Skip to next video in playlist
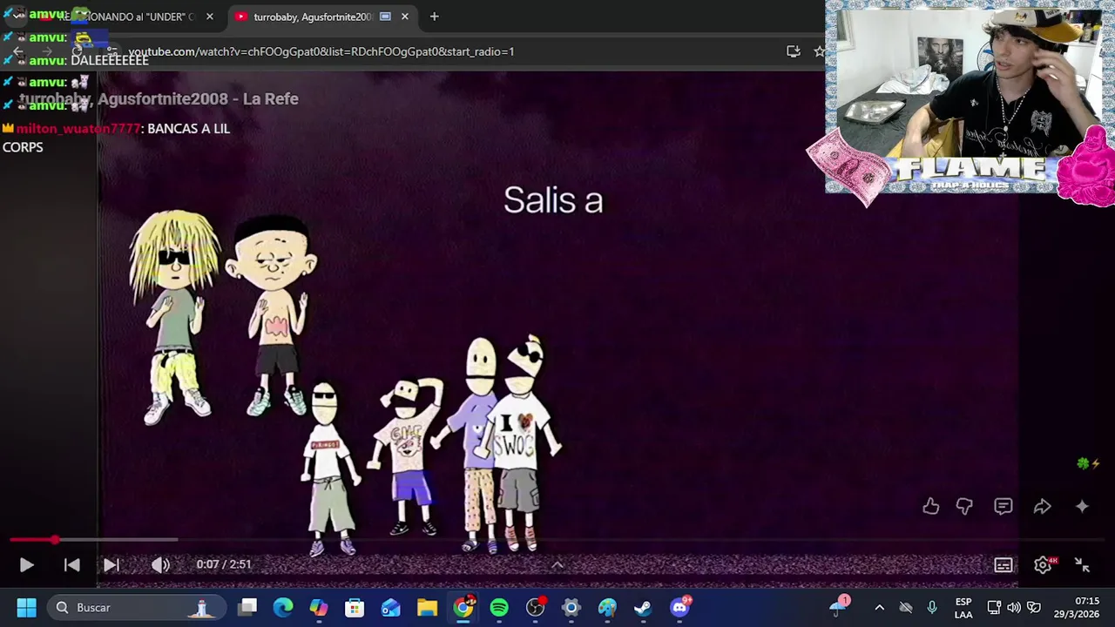 tap(111, 565)
